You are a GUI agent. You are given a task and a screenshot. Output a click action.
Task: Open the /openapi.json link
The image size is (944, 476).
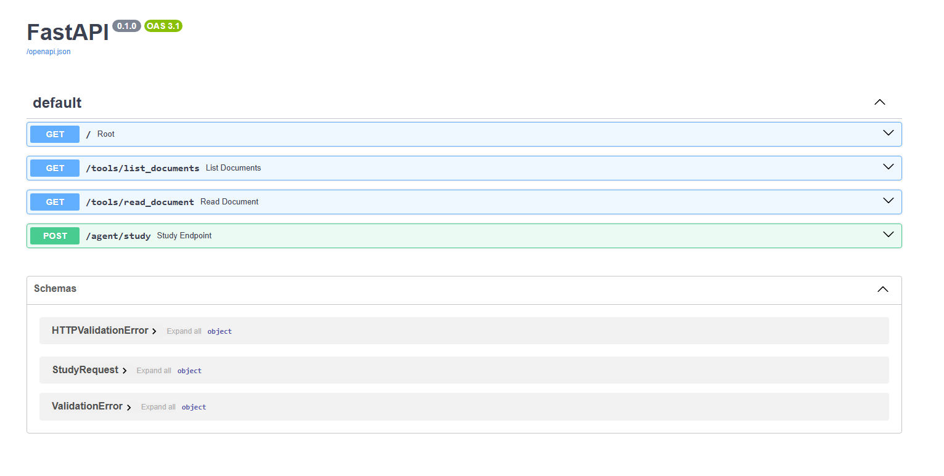coord(48,52)
